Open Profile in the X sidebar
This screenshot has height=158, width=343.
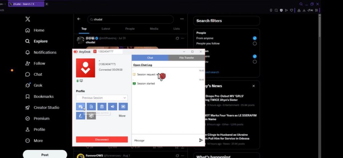coord(35,129)
